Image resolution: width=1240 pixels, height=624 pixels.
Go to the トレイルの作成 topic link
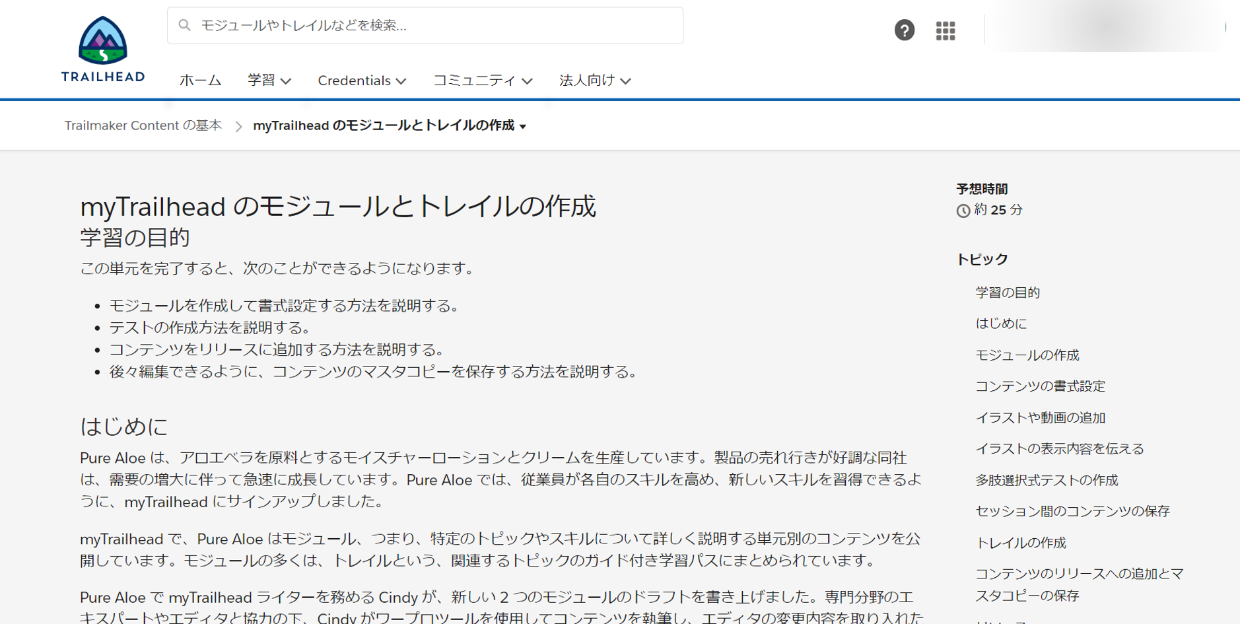[x=1020, y=543]
